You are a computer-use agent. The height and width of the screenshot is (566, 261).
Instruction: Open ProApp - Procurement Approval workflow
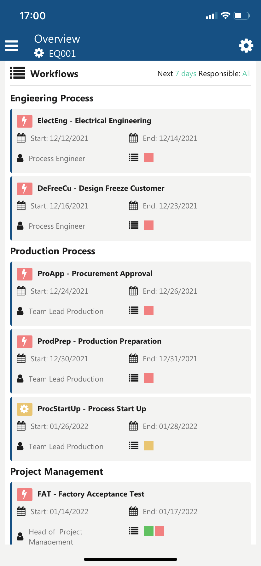(x=95, y=274)
